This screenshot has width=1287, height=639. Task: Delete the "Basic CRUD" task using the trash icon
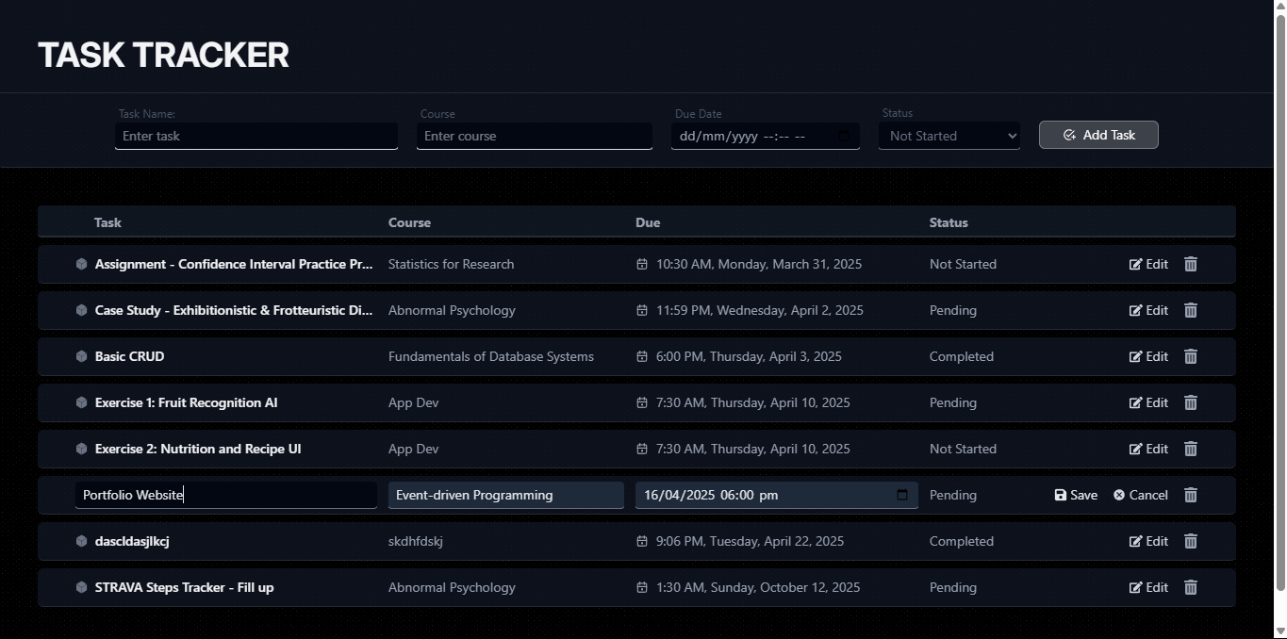(x=1190, y=356)
